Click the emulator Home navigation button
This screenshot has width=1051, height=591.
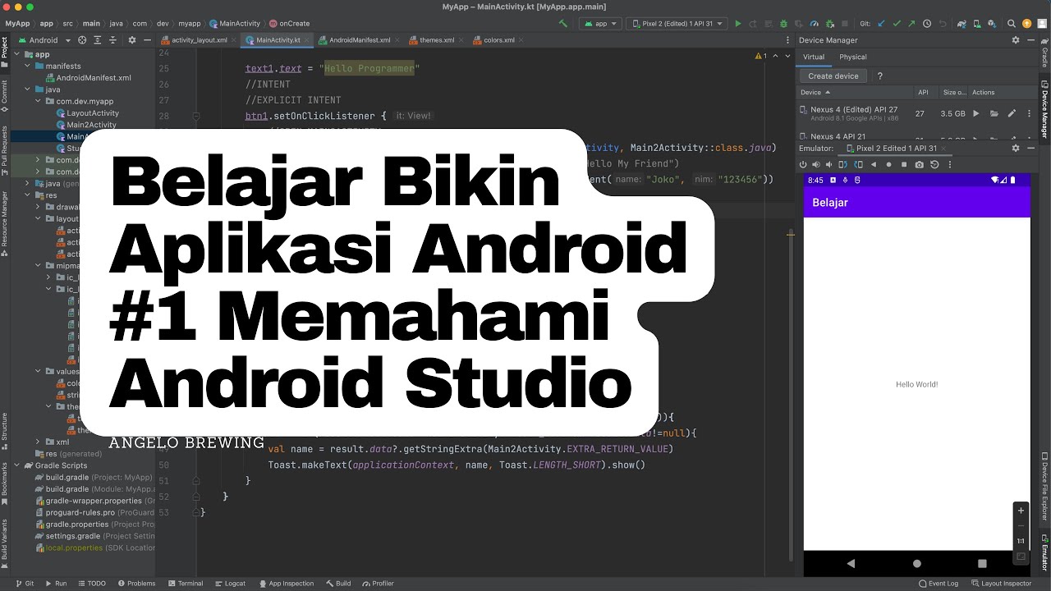pyautogui.click(x=917, y=563)
